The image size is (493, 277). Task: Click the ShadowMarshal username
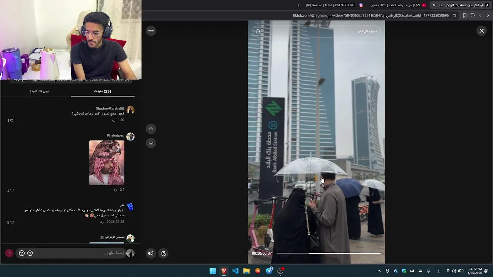pos(110,108)
